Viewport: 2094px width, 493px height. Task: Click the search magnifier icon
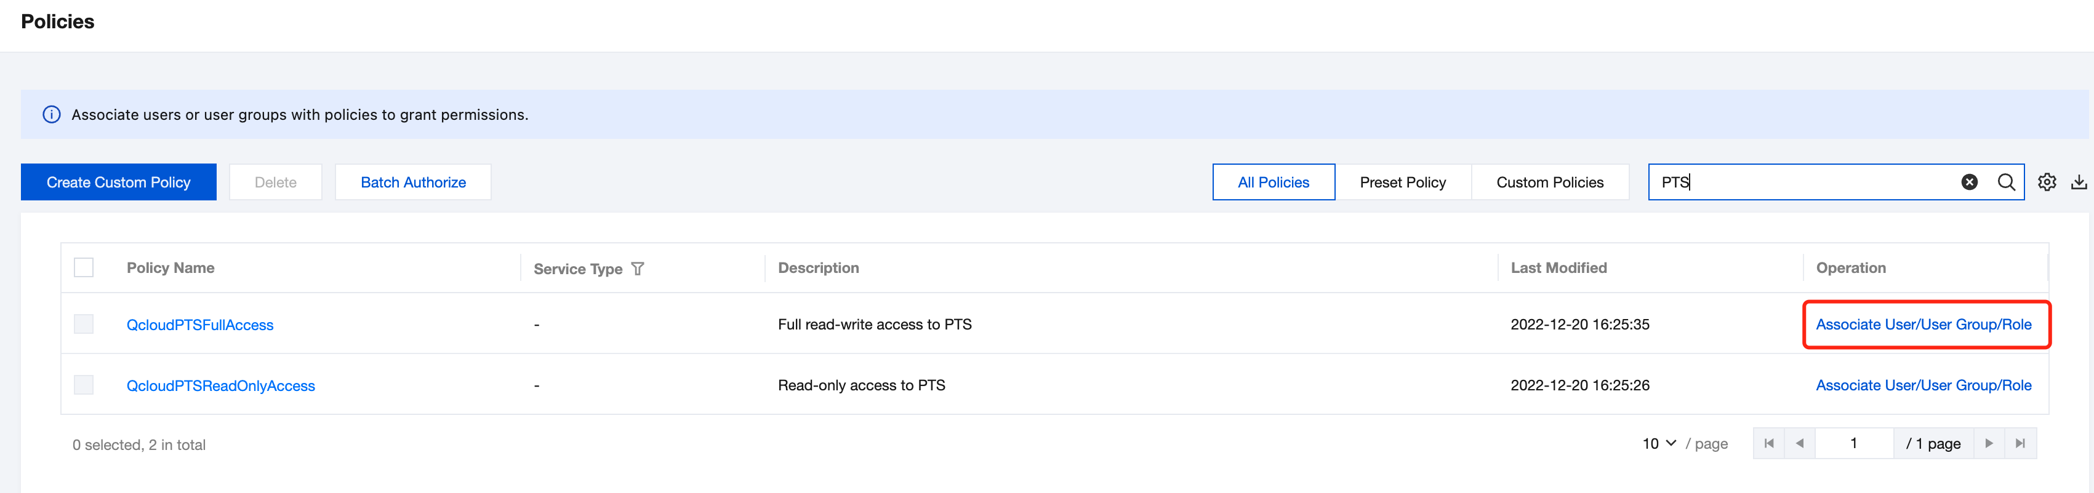[x=2005, y=182]
